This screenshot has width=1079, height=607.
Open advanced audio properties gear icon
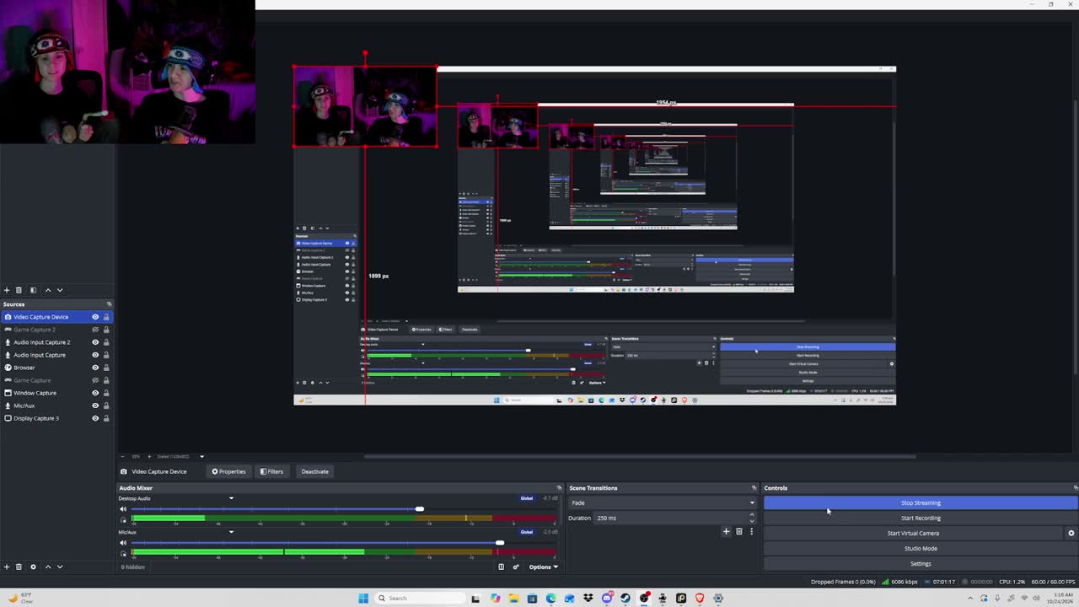pyautogui.click(x=516, y=567)
